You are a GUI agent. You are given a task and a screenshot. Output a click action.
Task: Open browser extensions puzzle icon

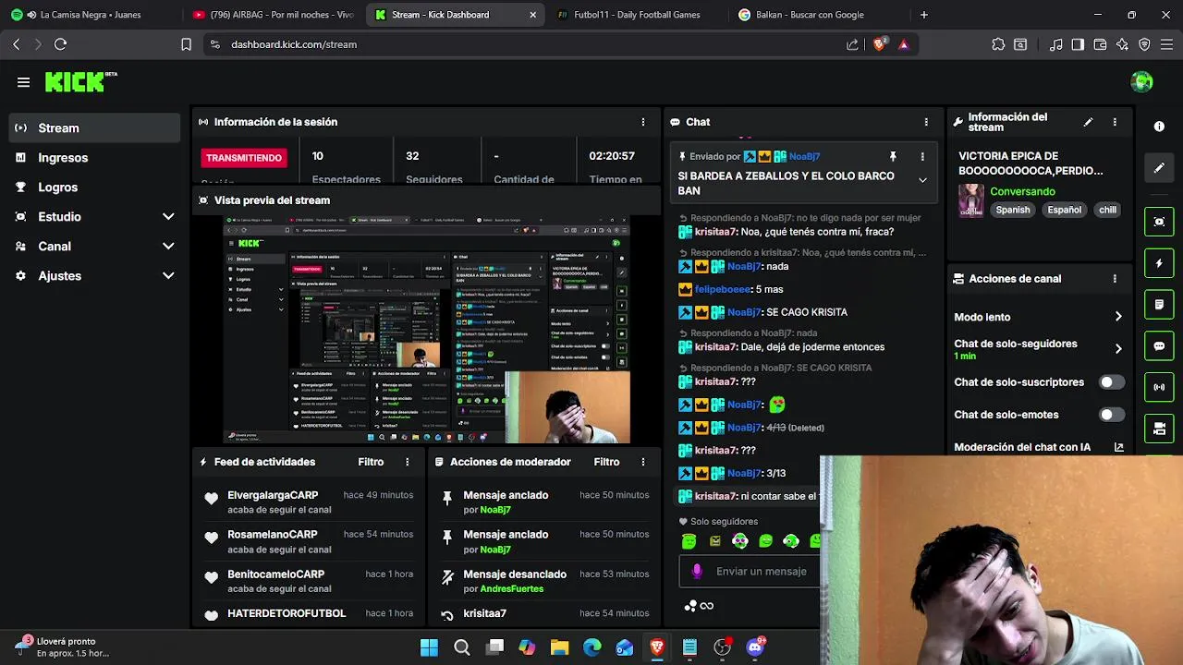998,44
